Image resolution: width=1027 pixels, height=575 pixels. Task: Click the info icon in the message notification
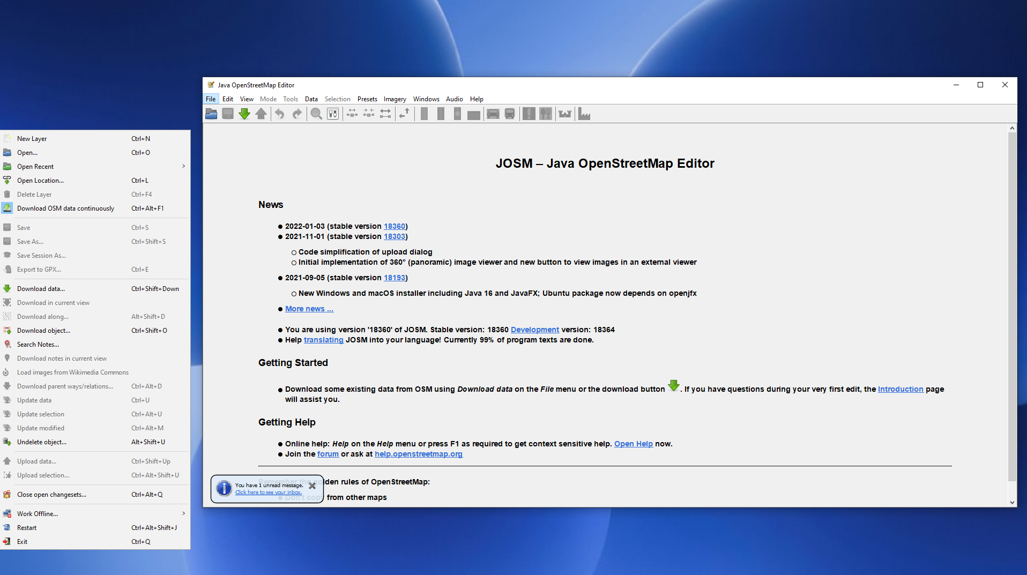(224, 488)
